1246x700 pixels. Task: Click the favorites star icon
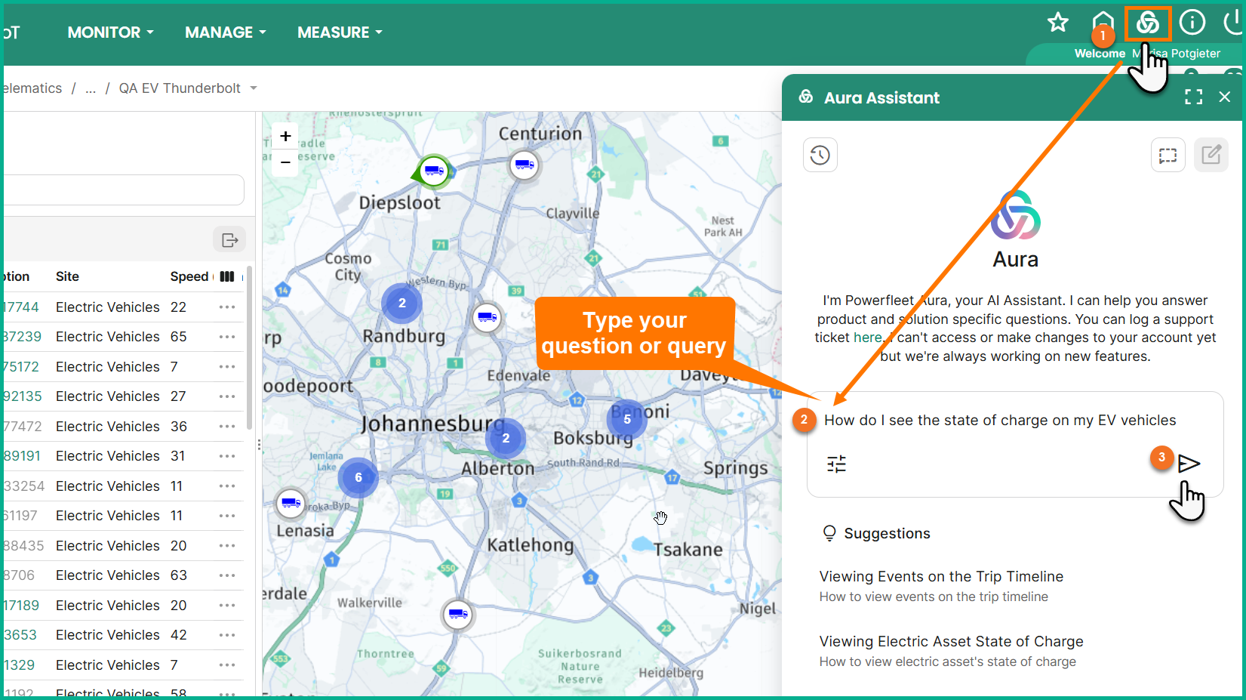(x=1057, y=23)
